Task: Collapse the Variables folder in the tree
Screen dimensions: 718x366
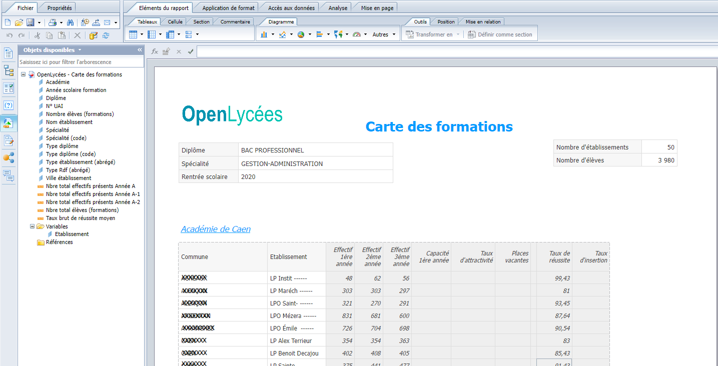Action: coord(33,226)
